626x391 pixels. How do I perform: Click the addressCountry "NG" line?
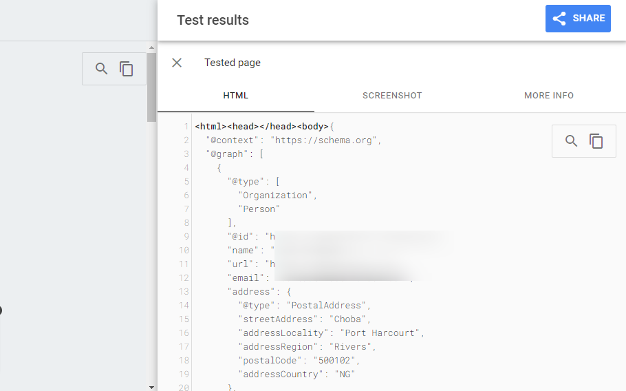point(296,374)
